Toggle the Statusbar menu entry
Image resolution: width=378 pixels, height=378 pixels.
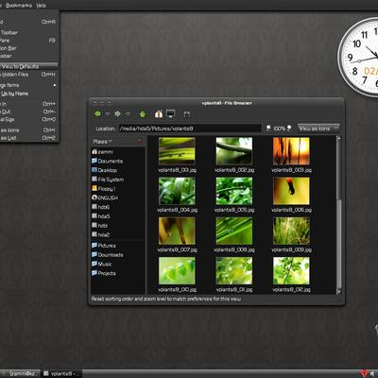[x=29, y=56]
